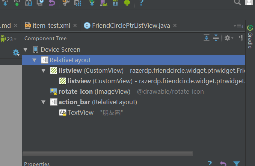Collapse the action_bar RelativeLayout node
The width and height of the screenshot is (255, 166).
pos(44,102)
